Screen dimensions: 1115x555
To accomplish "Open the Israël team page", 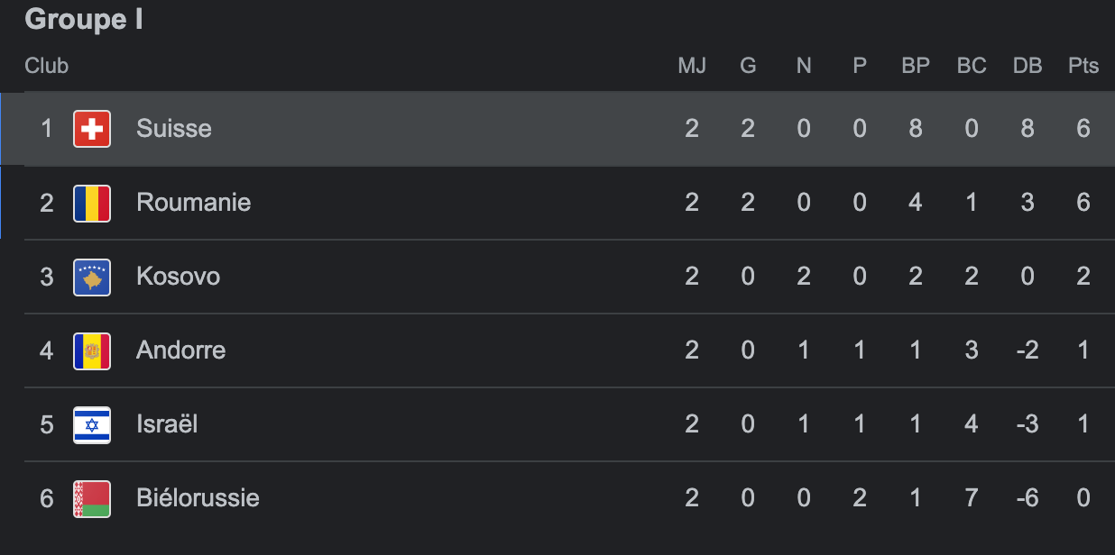I will 167,424.
